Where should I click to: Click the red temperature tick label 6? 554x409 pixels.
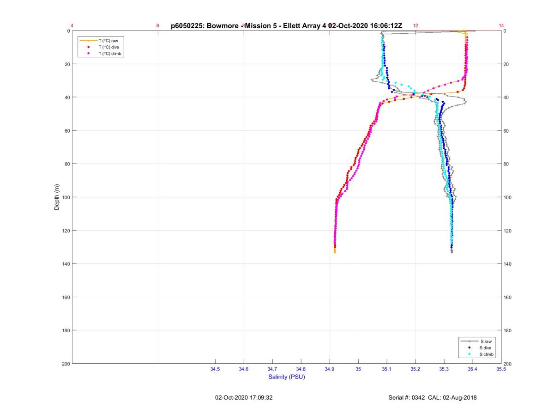158,26
